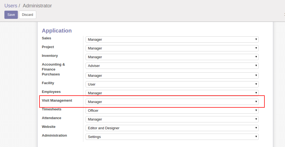The height and width of the screenshot is (147, 285).
Task: Click the Application section heading
Action: (x=57, y=31)
